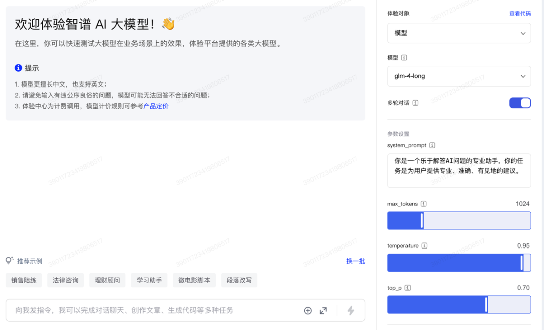Open the 产品定价 pricing link
The image size is (544, 330).
(x=156, y=106)
